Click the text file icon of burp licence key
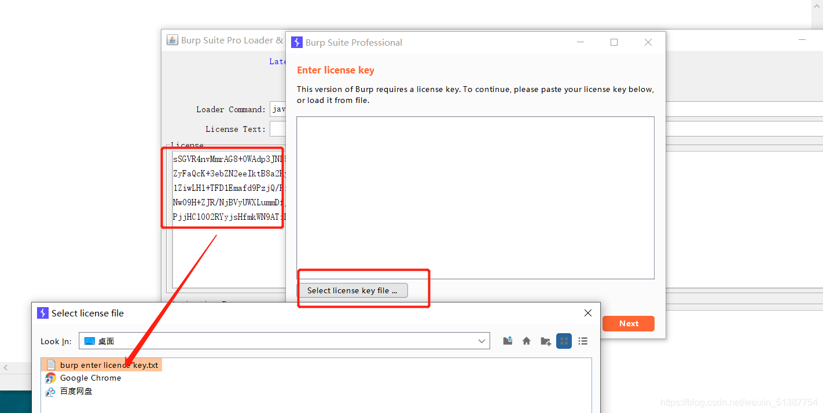 click(x=50, y=365)
